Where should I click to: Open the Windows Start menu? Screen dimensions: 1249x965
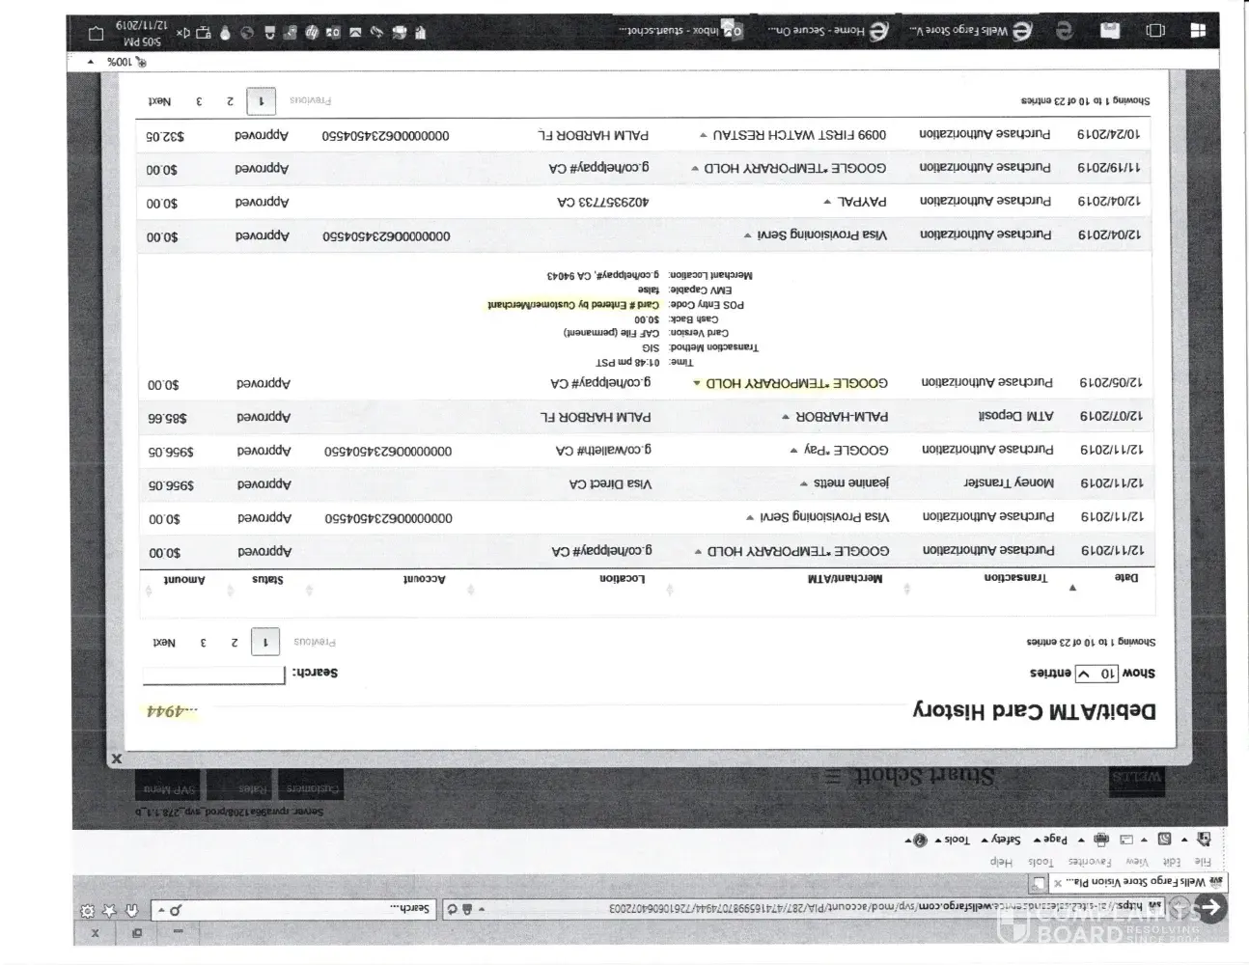click(1198, 31)
